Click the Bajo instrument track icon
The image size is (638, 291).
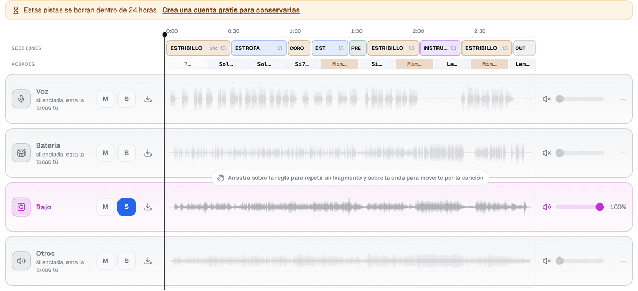pos(21,207)
